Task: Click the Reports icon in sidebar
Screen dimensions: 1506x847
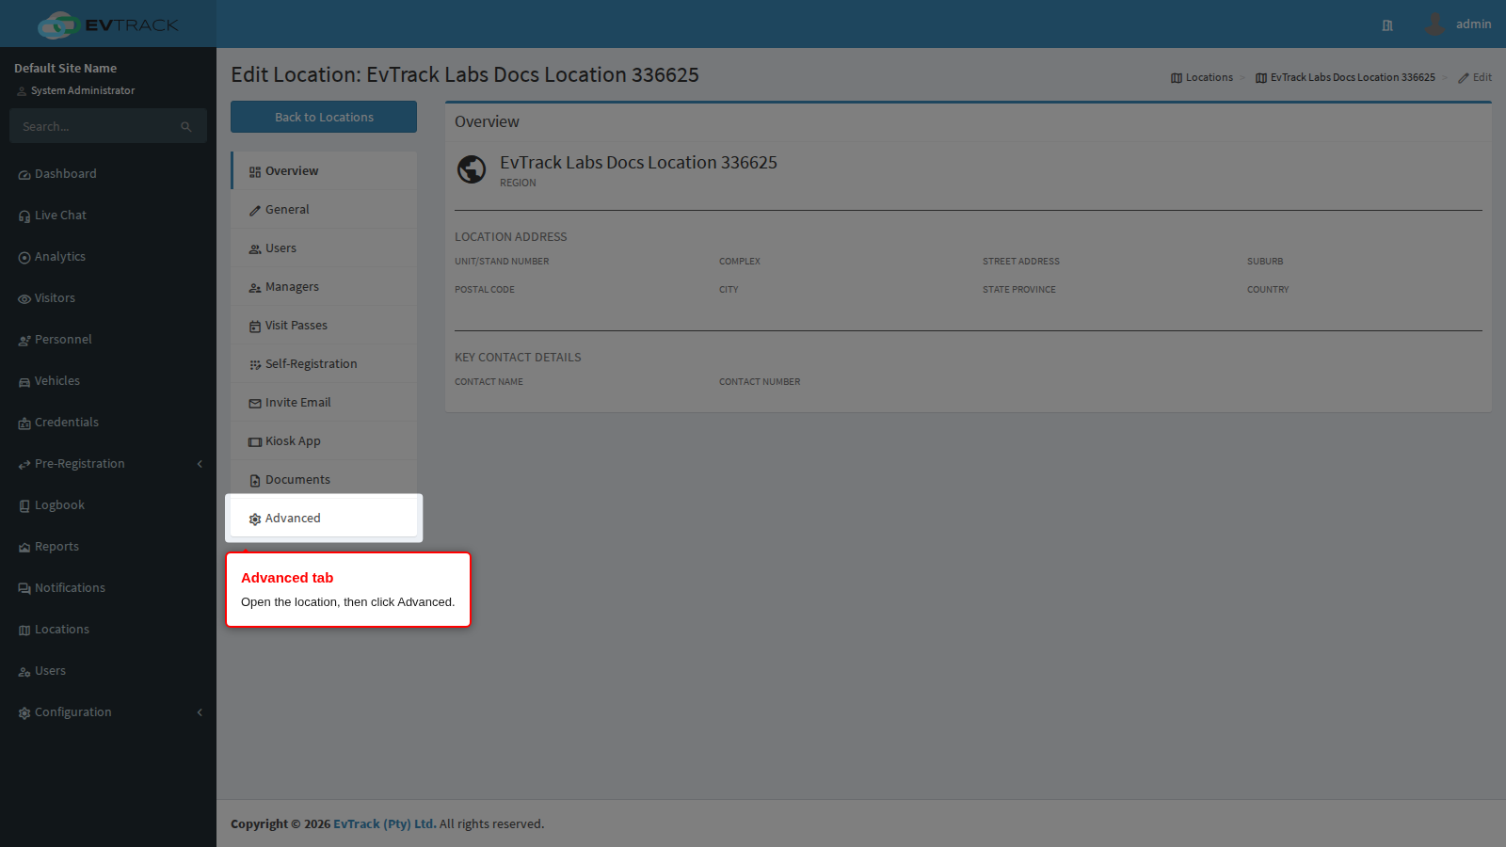Action: [24, 548]
